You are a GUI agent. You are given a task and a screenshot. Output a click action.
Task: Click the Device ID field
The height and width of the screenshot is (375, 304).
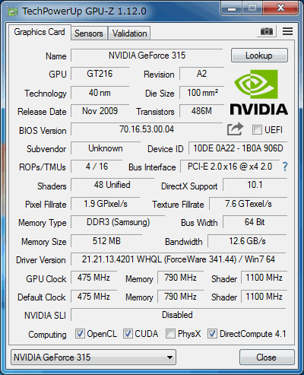pyautogui.click(x=238, y=148)
